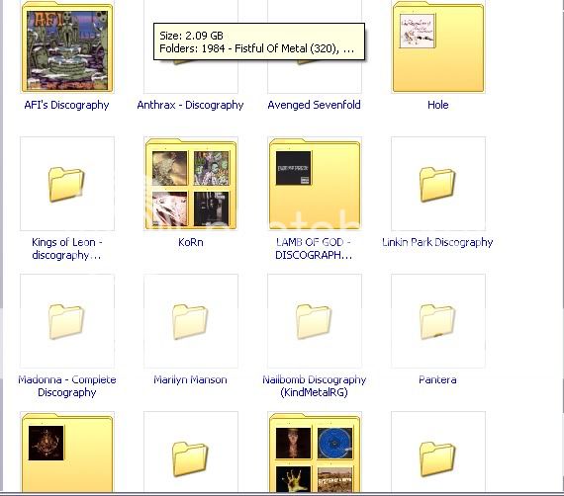Click the KoRn folder name text
Screen dimensions: 564x496
pos(191,242)
